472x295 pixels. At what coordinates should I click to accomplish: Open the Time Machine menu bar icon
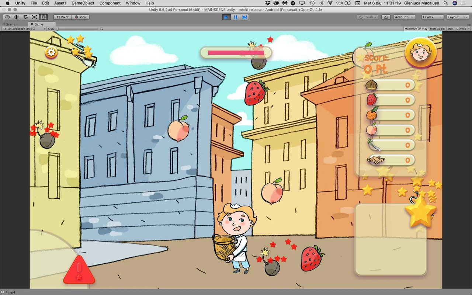pos(312,3)
